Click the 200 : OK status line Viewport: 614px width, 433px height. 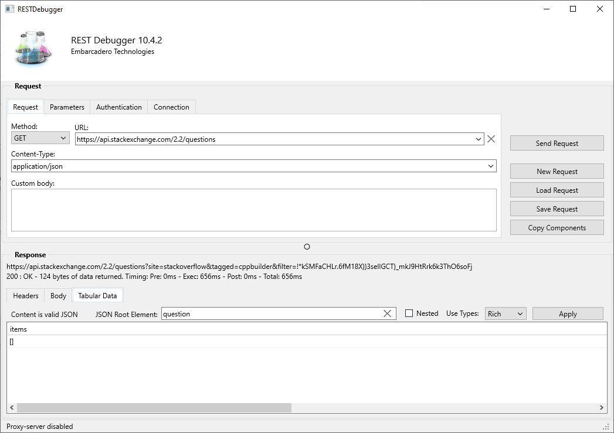tap(154, 277)
